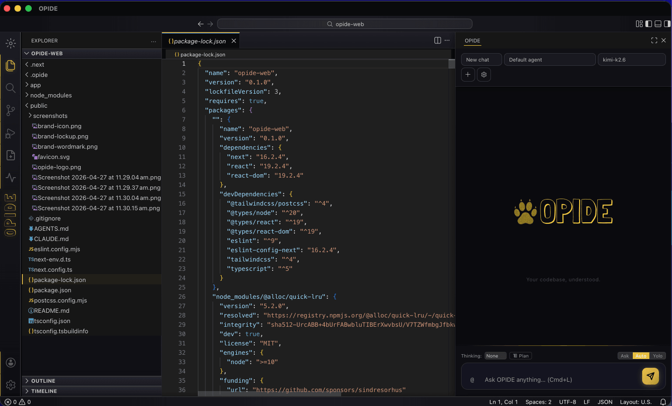Image resolution: width=672 pixels, height=406 pixels.
Task: Expand the screenshots folder
Action: (91, 116)
